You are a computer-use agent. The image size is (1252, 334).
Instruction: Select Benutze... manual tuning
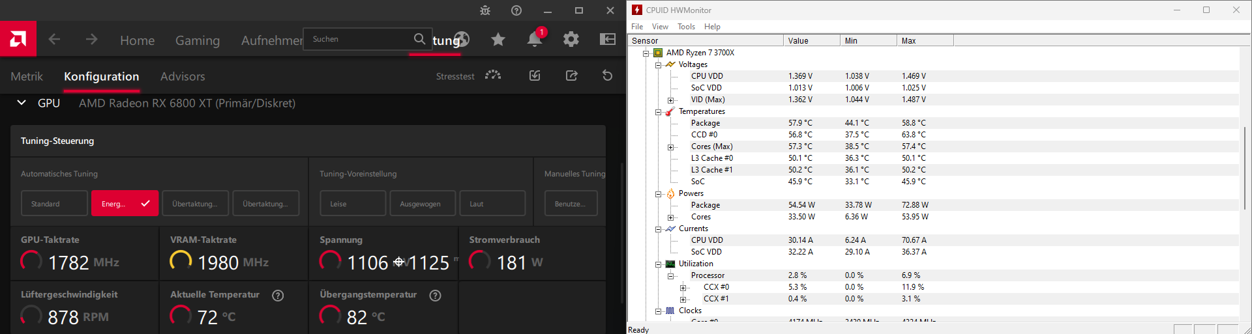click(571, 203)
